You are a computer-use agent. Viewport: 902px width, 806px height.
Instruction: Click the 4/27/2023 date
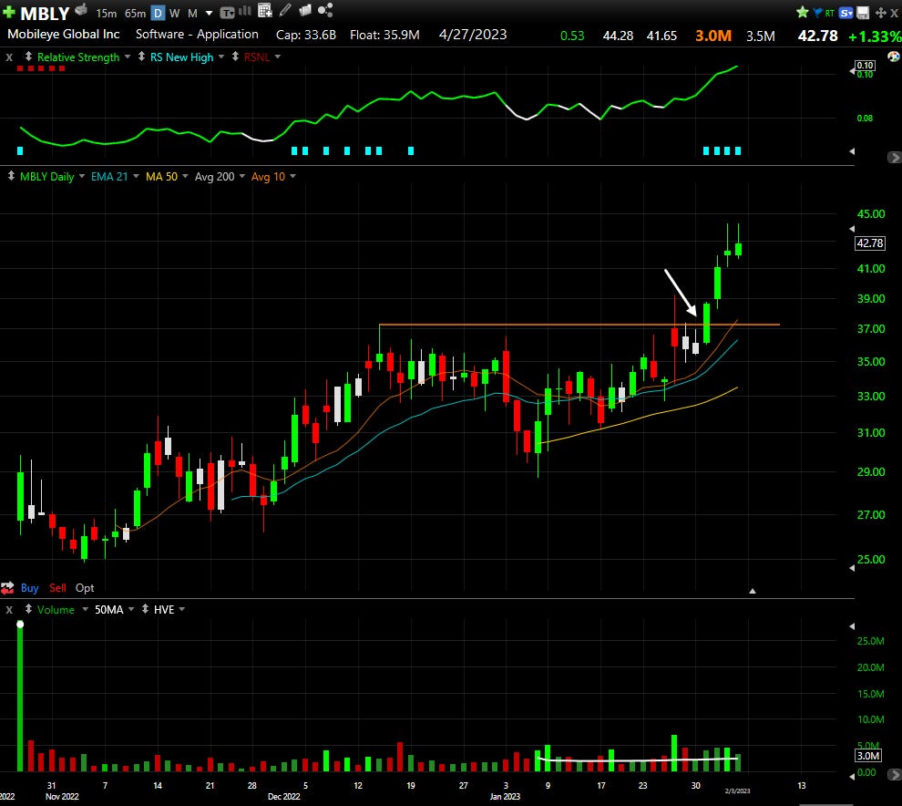pos(473,34)
